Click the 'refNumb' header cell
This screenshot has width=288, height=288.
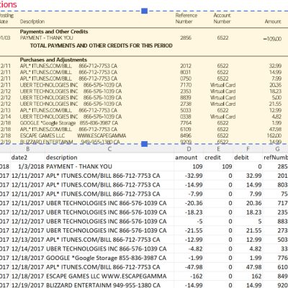pos(276,158)
